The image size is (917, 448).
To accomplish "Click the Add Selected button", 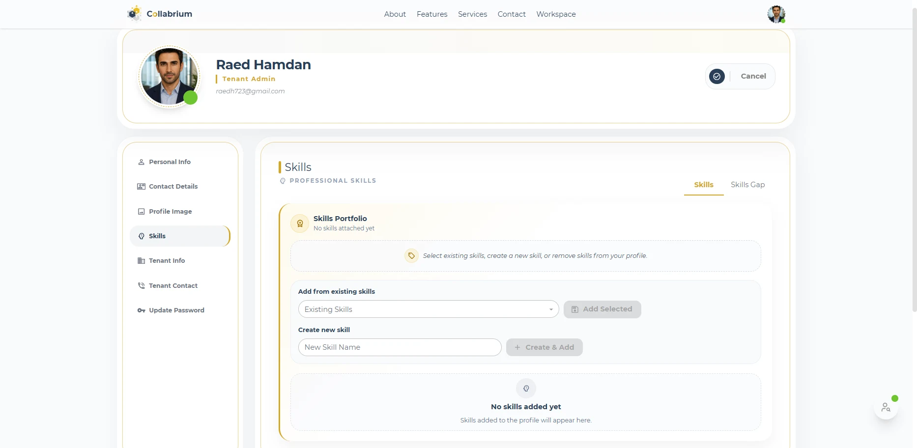I will click(602, 309).
